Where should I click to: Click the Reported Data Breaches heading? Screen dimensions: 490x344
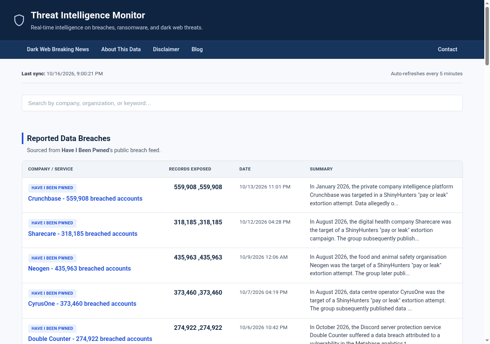tap(69, 138)
